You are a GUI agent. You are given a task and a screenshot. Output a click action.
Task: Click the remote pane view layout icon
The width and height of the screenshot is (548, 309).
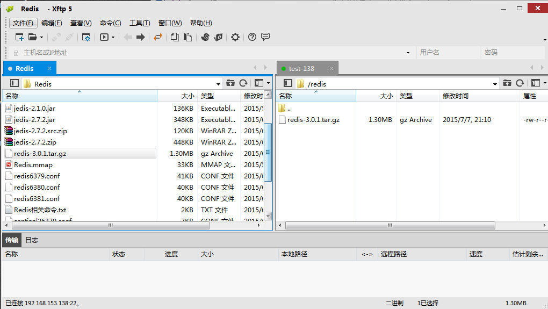coord(536,83)
